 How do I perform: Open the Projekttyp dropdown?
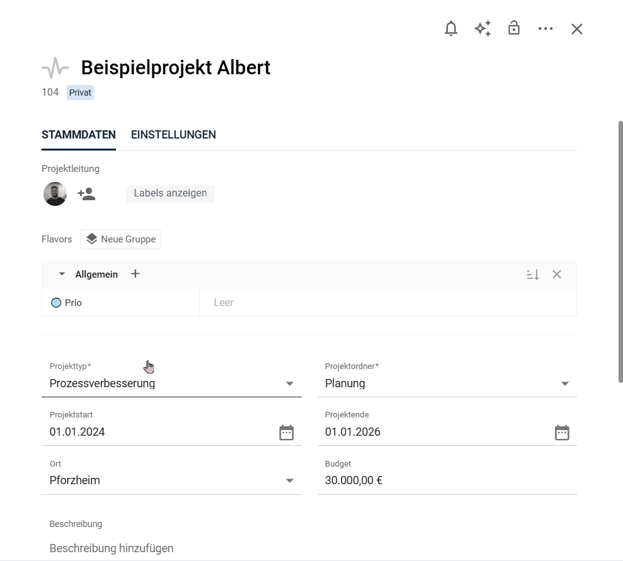pos(290,383)
